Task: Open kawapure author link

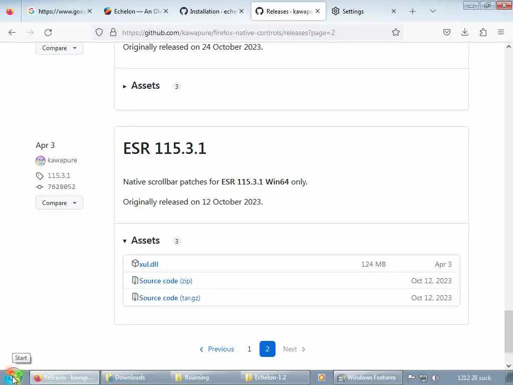Action: pyautogui.click(x=62, y=160)
